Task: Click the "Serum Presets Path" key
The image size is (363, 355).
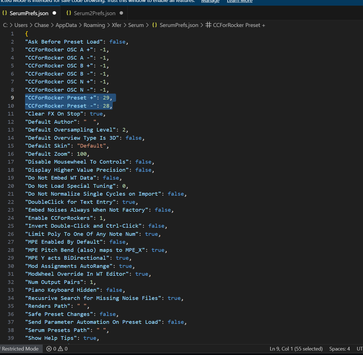Action: pos(57,330)
